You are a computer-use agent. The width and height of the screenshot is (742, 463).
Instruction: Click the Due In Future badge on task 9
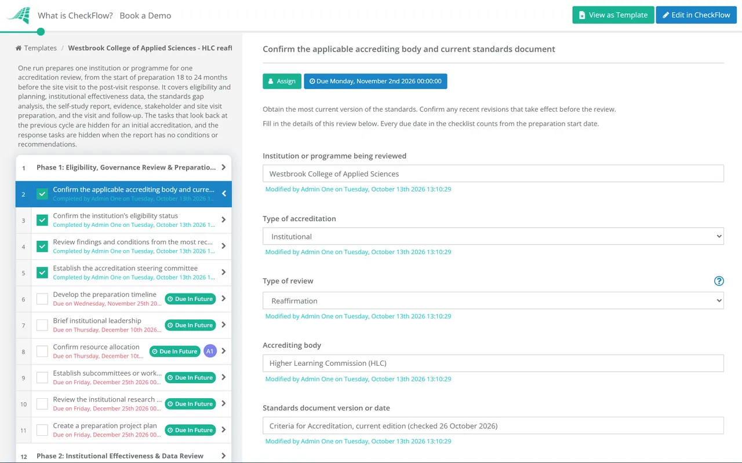point(190,378)
